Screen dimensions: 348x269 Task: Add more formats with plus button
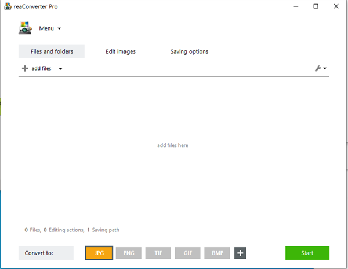pos(240,253)
